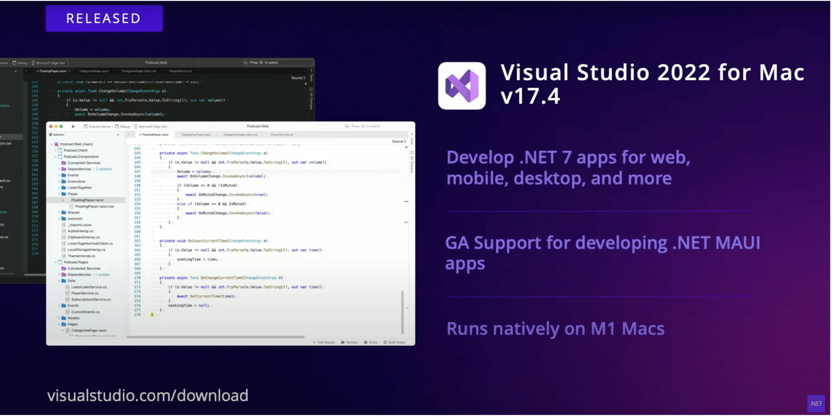Image resolution: width=832 pixels, height=417 pixels.
Task: Open the Debug configuration selector in light window
Action: tap(123, 127)
